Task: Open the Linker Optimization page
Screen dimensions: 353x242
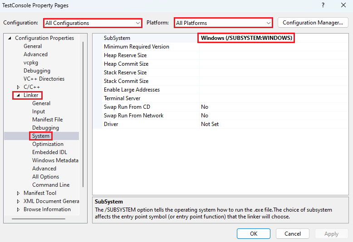Action: pyautogui.click(x=48, y=144)
